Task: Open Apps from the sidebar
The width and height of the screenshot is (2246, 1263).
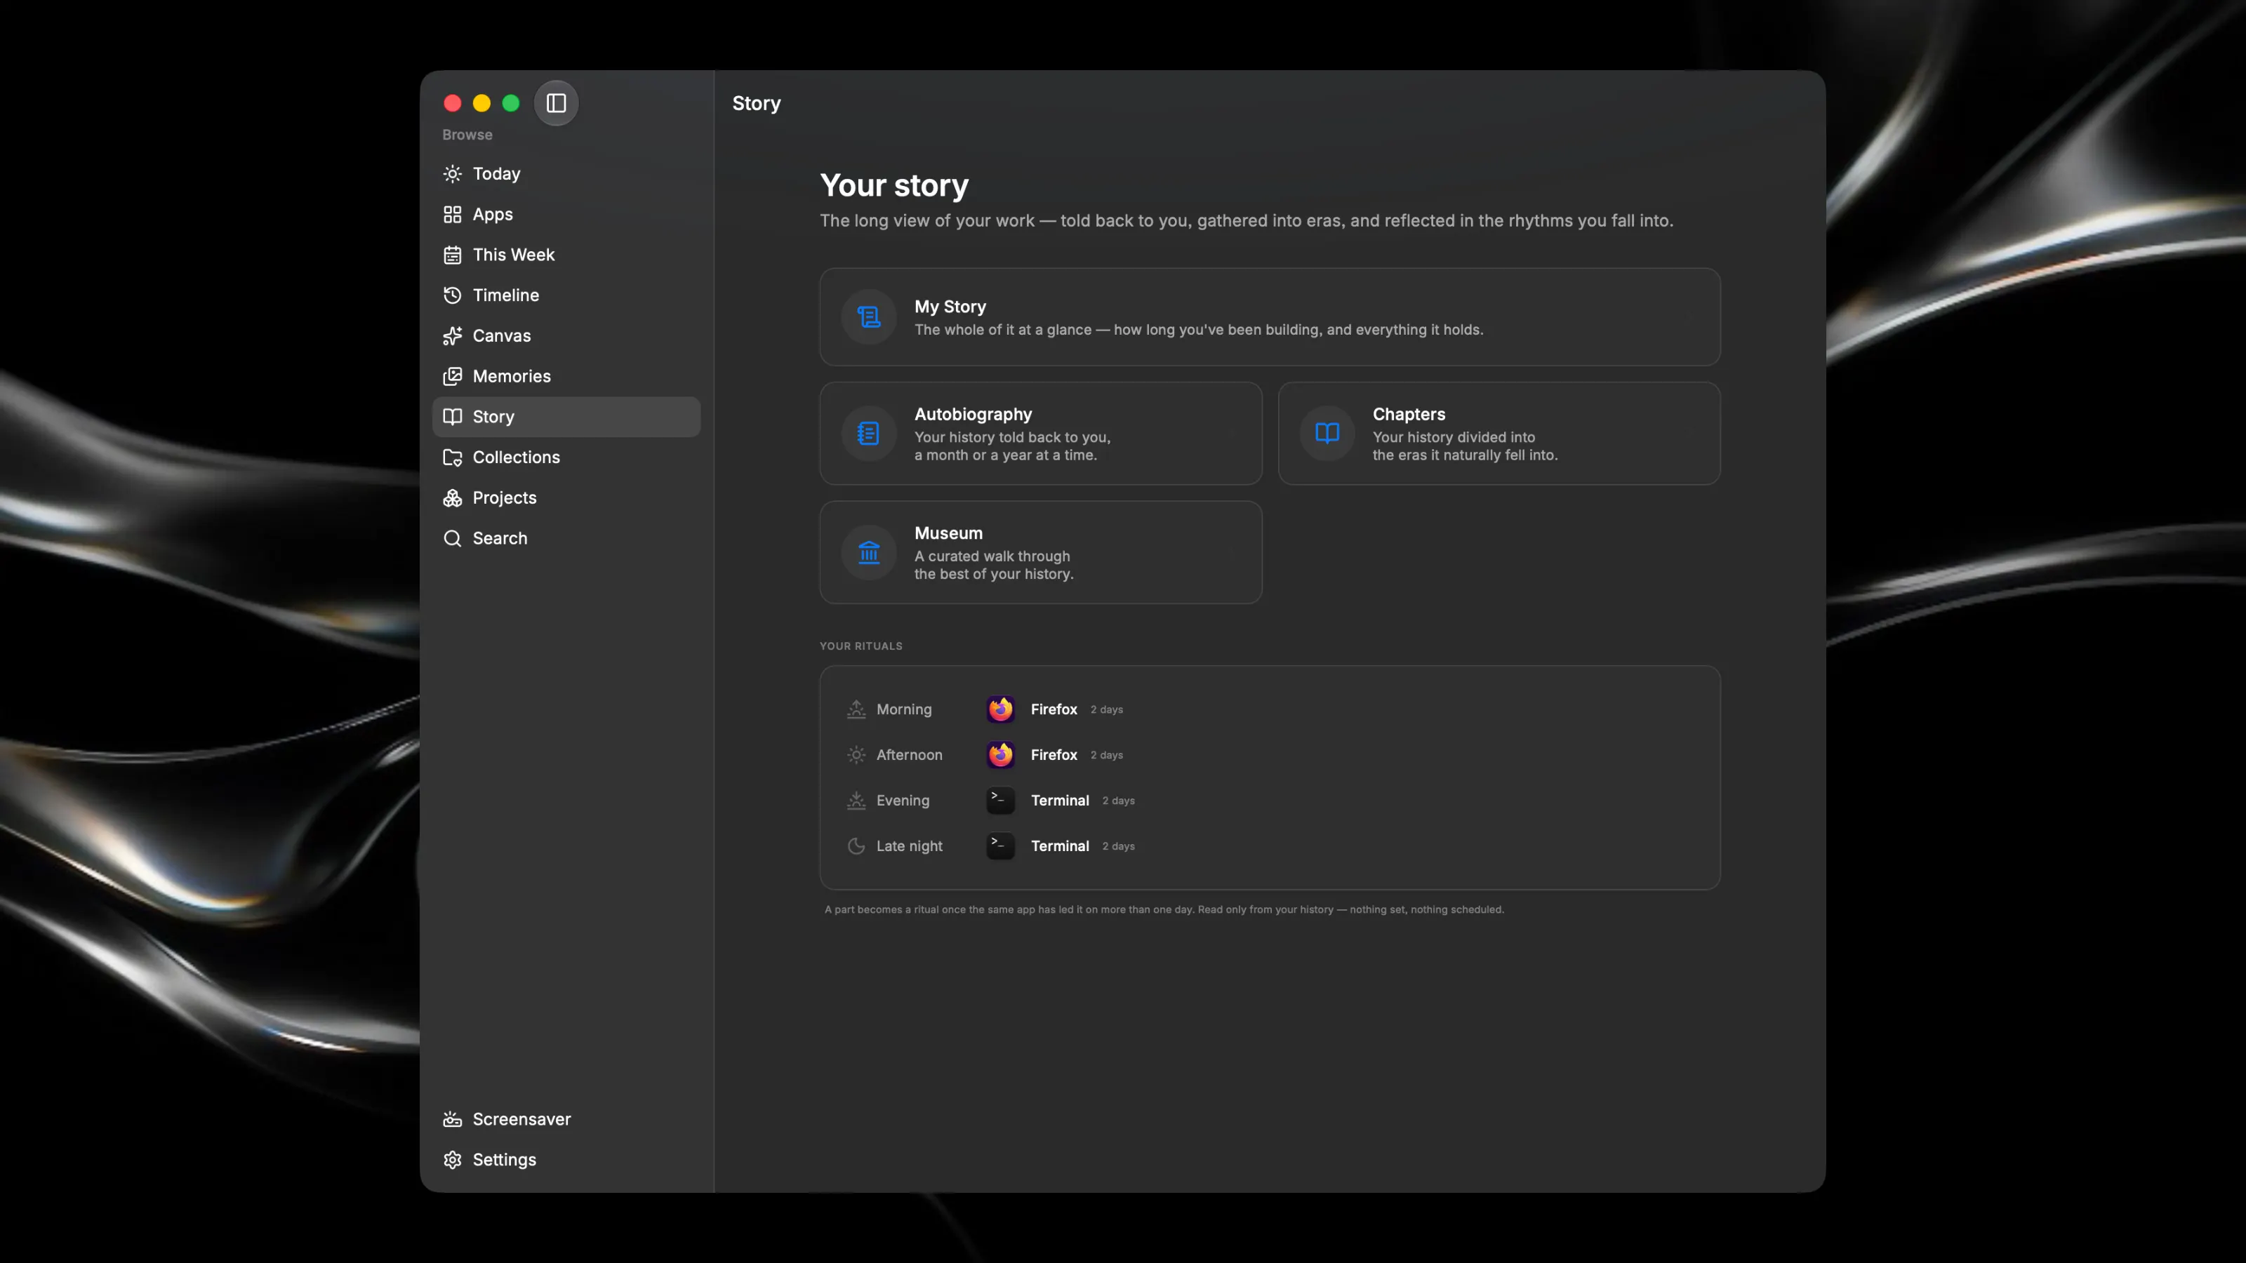Action: coord(566,215)
